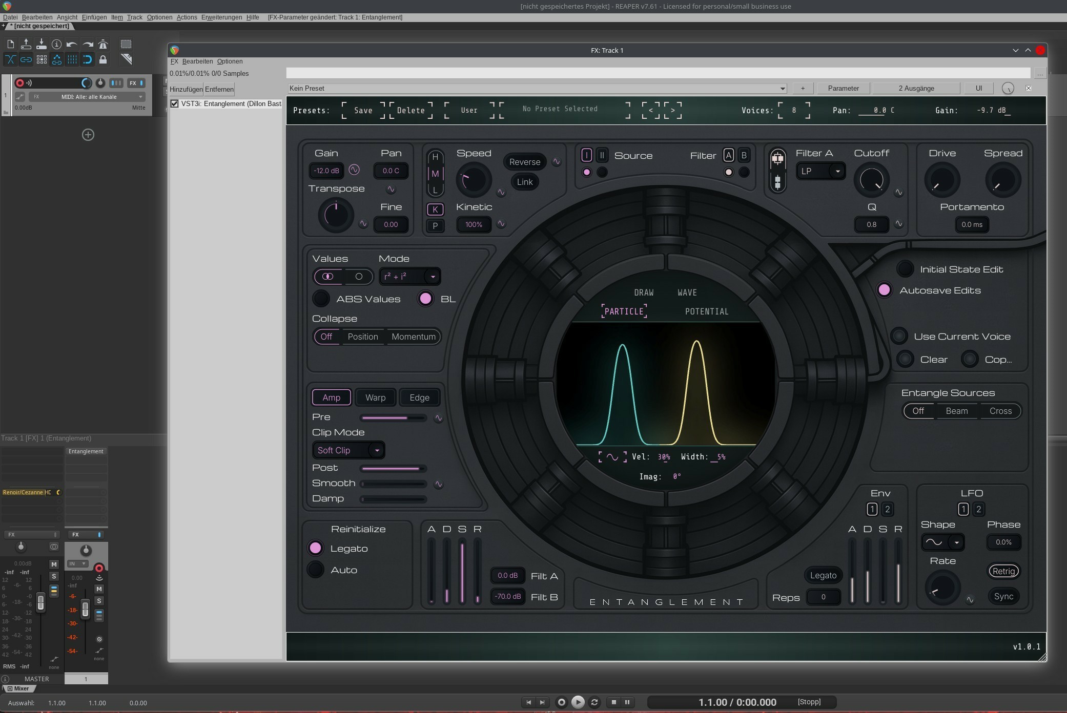Switch to the Warp tab
The width and height of the screenshot is (1067, 713).
pos(375,397)
